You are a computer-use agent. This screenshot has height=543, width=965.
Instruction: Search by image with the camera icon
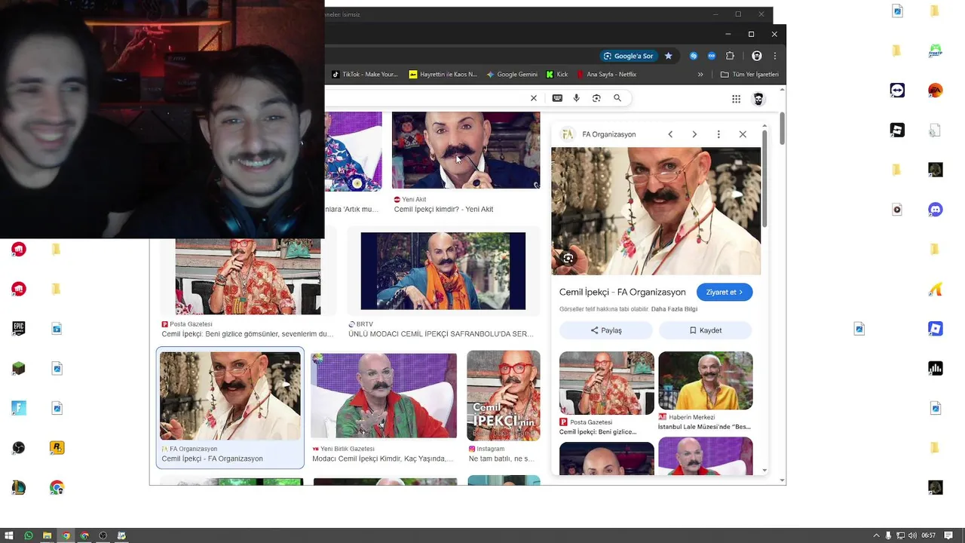[596, 98]
